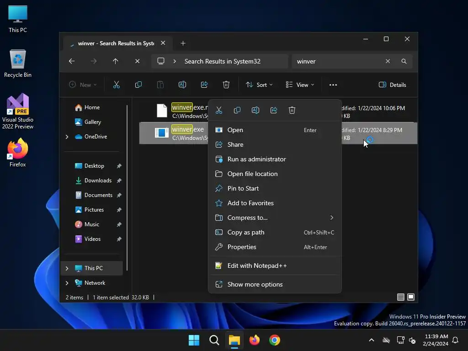Click the Share icon in the context menu
The width and height of the screenshot is (468, 351).
pos(274,110)
